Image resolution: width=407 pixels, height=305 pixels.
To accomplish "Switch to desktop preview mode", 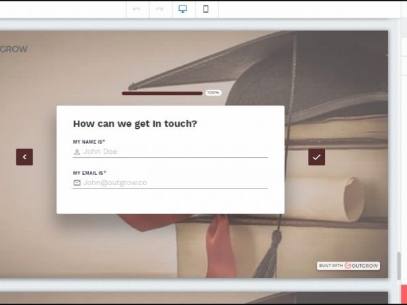I will pos(183,9).
